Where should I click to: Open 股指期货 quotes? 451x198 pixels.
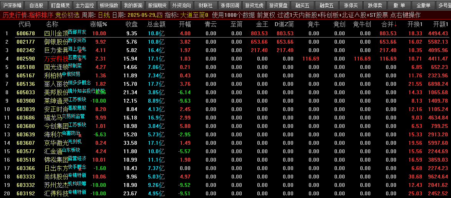point(157,5)
